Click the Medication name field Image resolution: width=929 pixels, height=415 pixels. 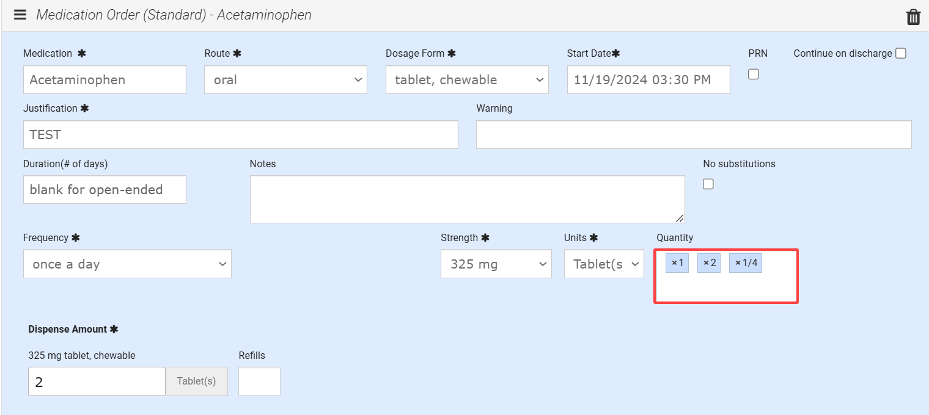pyautogui.click(x=105, y=80)
